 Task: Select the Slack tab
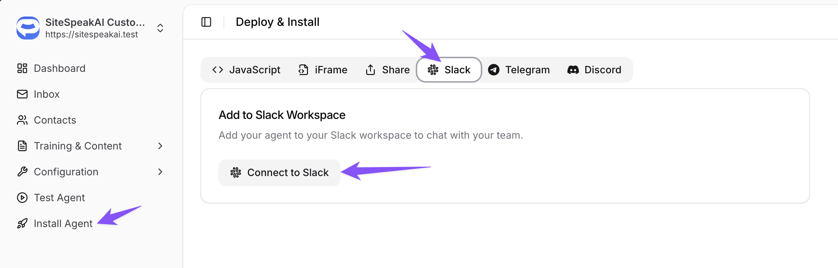(449, 70)
